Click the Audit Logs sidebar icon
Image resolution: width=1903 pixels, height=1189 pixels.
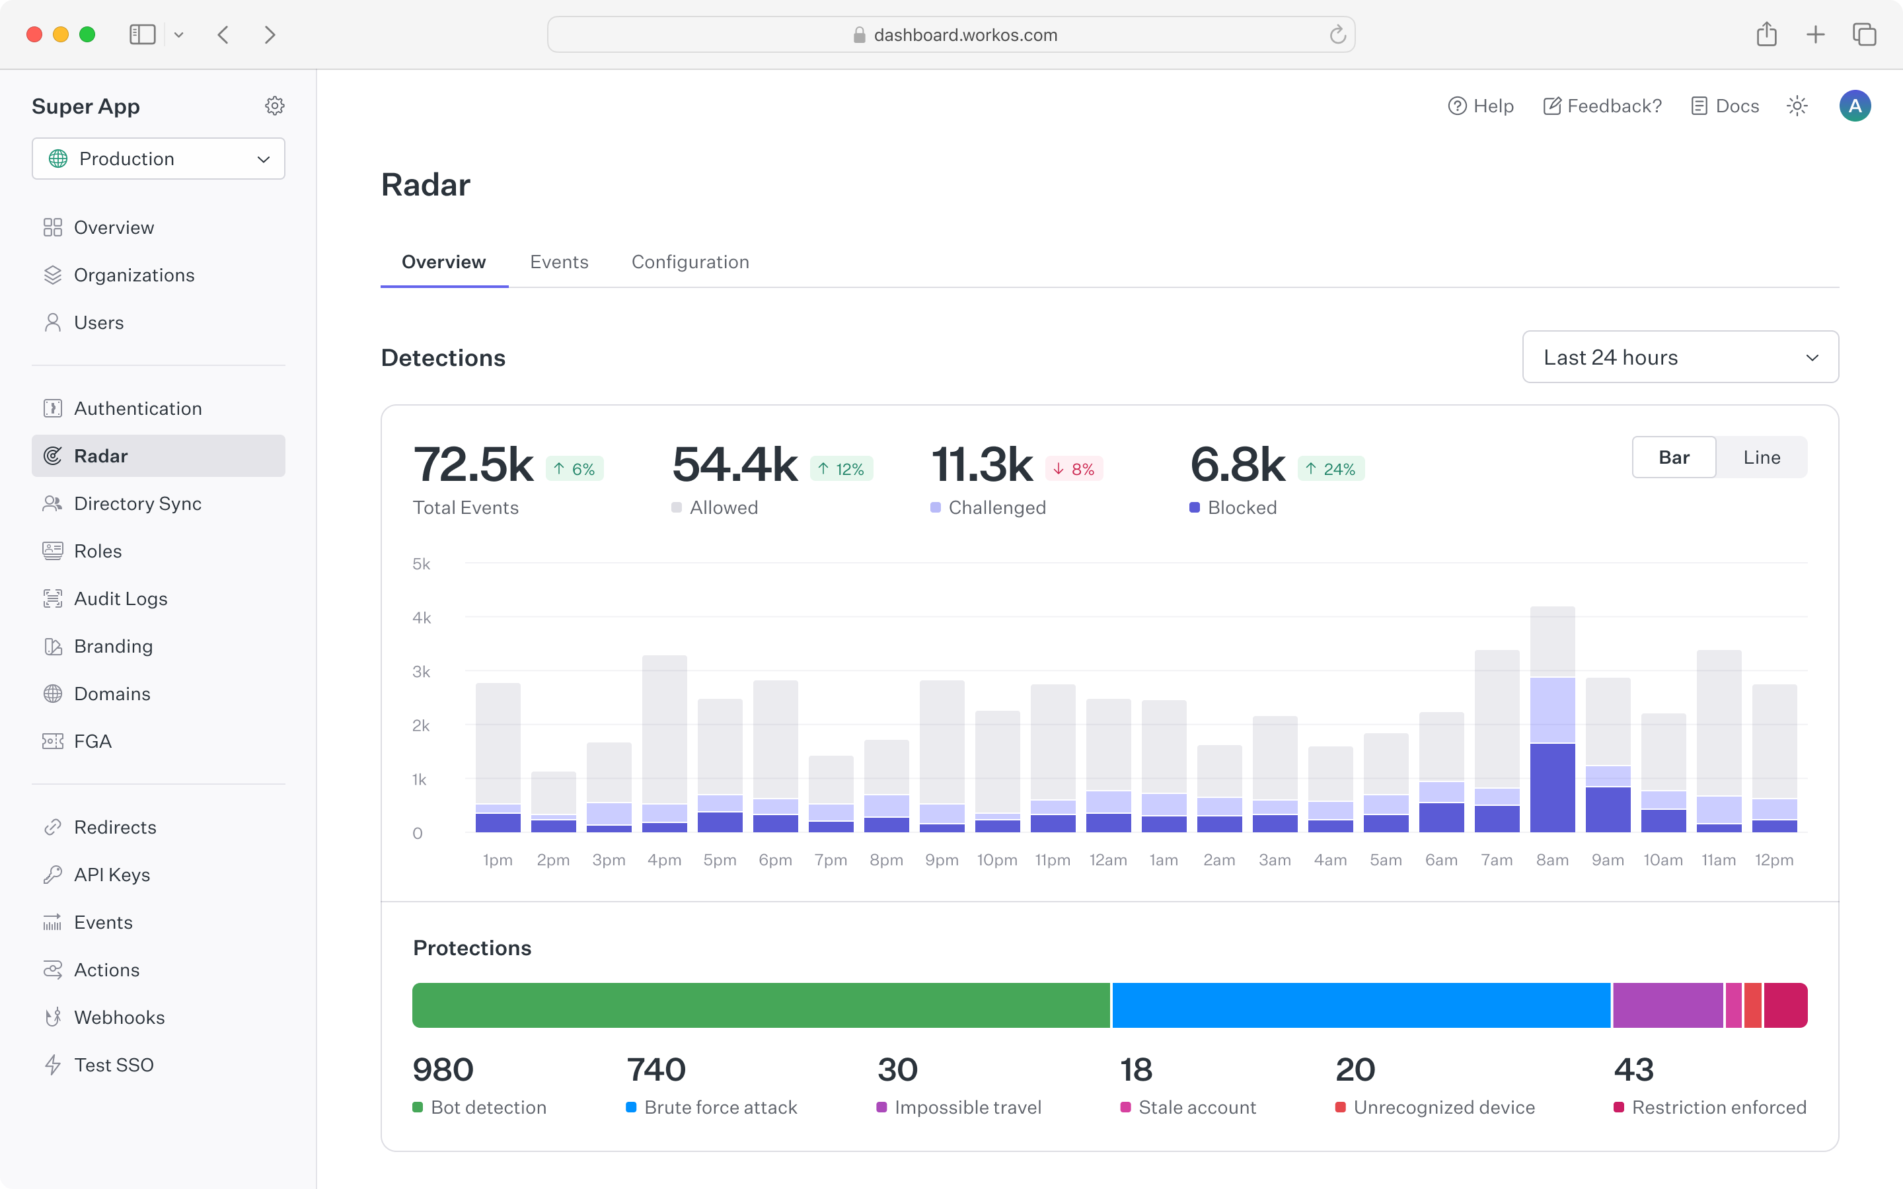pyautogui.click(x=53, y=598)
